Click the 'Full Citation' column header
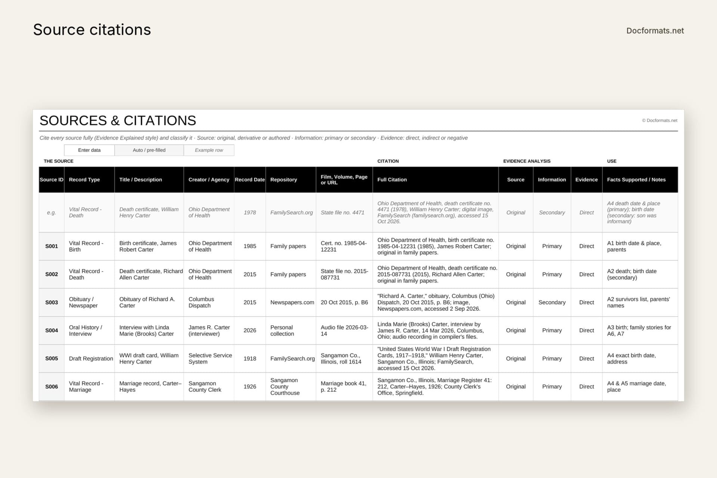This screenshot has height=478, width=717. (435, 180)
